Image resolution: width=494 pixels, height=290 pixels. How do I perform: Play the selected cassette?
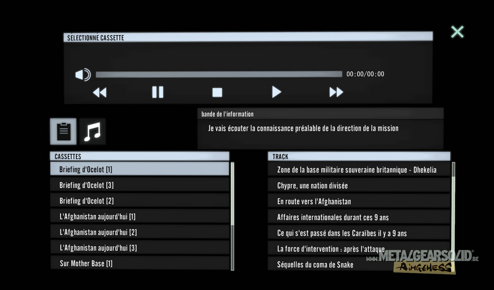click(x=276, y=92)
